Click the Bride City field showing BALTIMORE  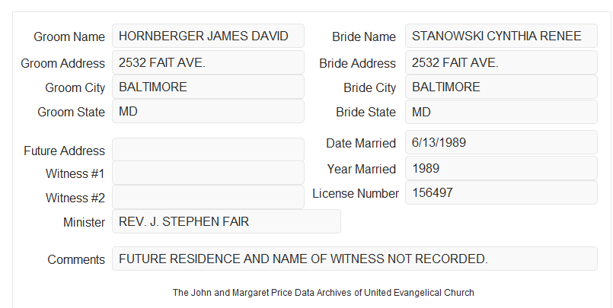pos(501,87)
